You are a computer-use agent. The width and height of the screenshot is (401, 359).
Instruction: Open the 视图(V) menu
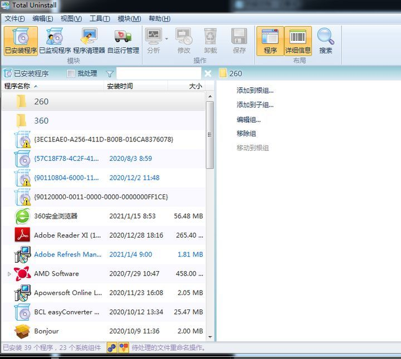tap(71, 19)
